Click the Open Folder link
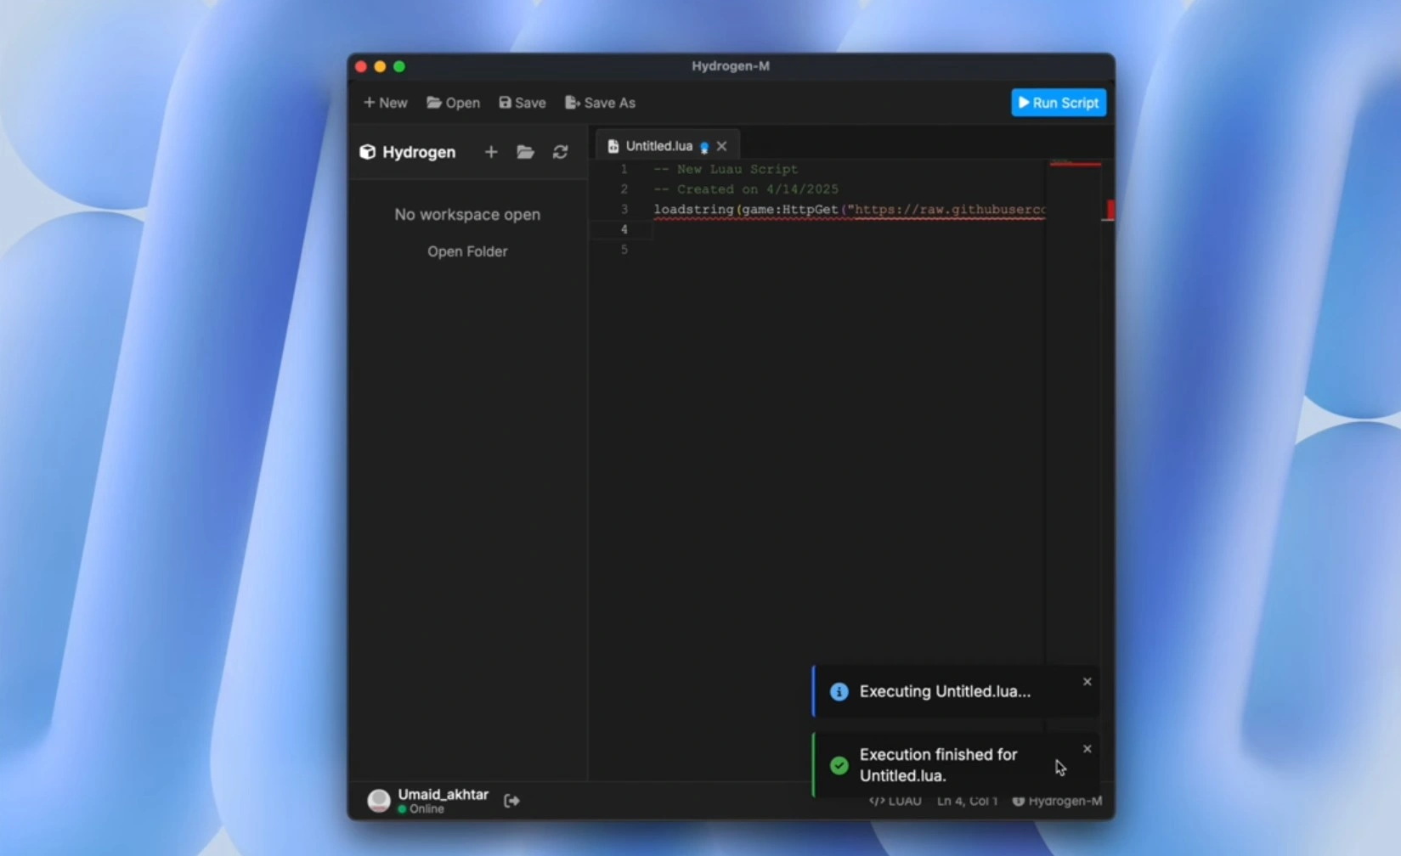This screenshot has width=1401, height=856. (467, 251)
